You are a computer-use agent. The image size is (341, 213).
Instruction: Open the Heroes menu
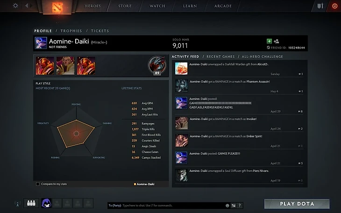click(x=92, y=6)
